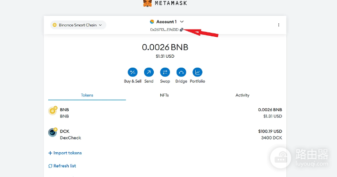The width and height of the screenshot is (337, 177).
Task: Click the Account 1 name label
Action: [x=166, y=21]
